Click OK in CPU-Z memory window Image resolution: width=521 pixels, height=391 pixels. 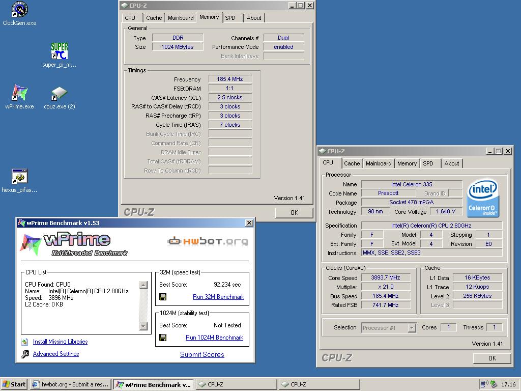[294, 212]
